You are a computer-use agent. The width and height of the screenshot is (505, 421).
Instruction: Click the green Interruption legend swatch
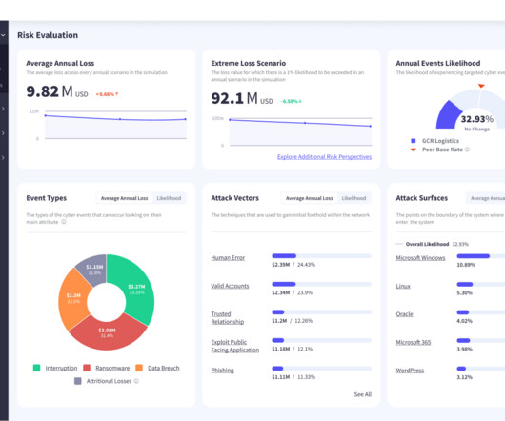(x=37, y=368)
